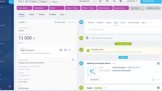Click the task completed check icon
The image size is (162, 91).
pos(81,88)
